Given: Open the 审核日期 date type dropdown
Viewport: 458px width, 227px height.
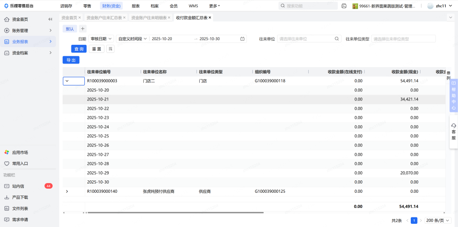Looking at the screenshot, I should pyautogui.click(x=101, y=39).
